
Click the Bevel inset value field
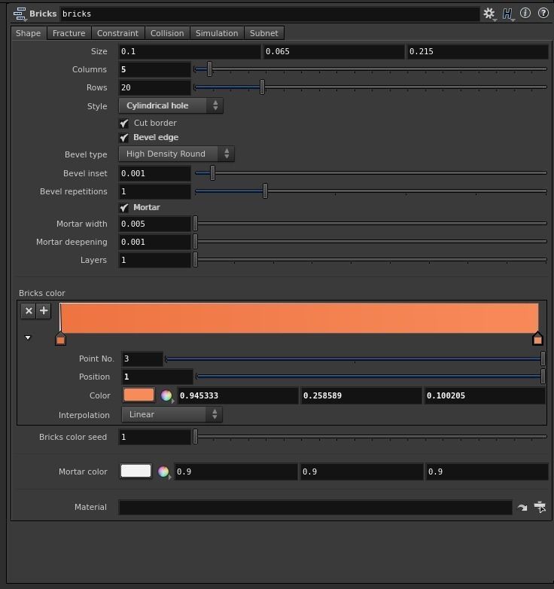pyautogui.click(x=154, y=173)
